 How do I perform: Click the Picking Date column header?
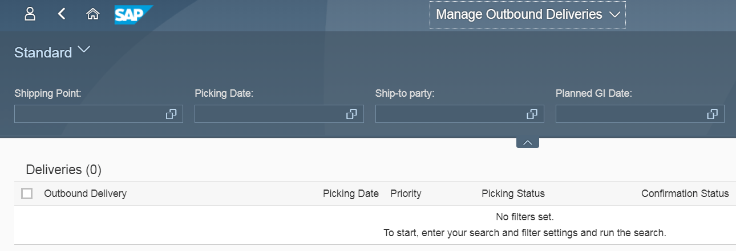pyautogui.click(x=350, y=194)
